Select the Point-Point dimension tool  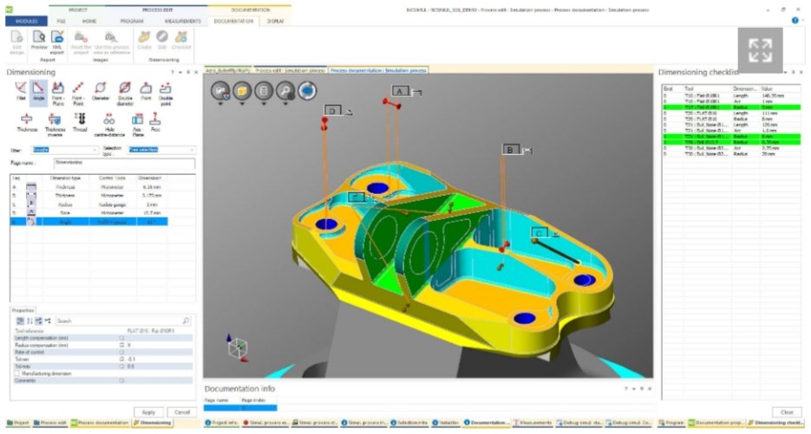point(78,93)
